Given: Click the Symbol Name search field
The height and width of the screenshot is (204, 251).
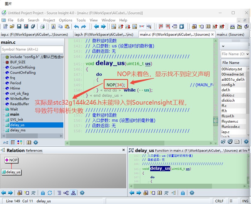Looking at the screenshot, I should pos(32,49).
